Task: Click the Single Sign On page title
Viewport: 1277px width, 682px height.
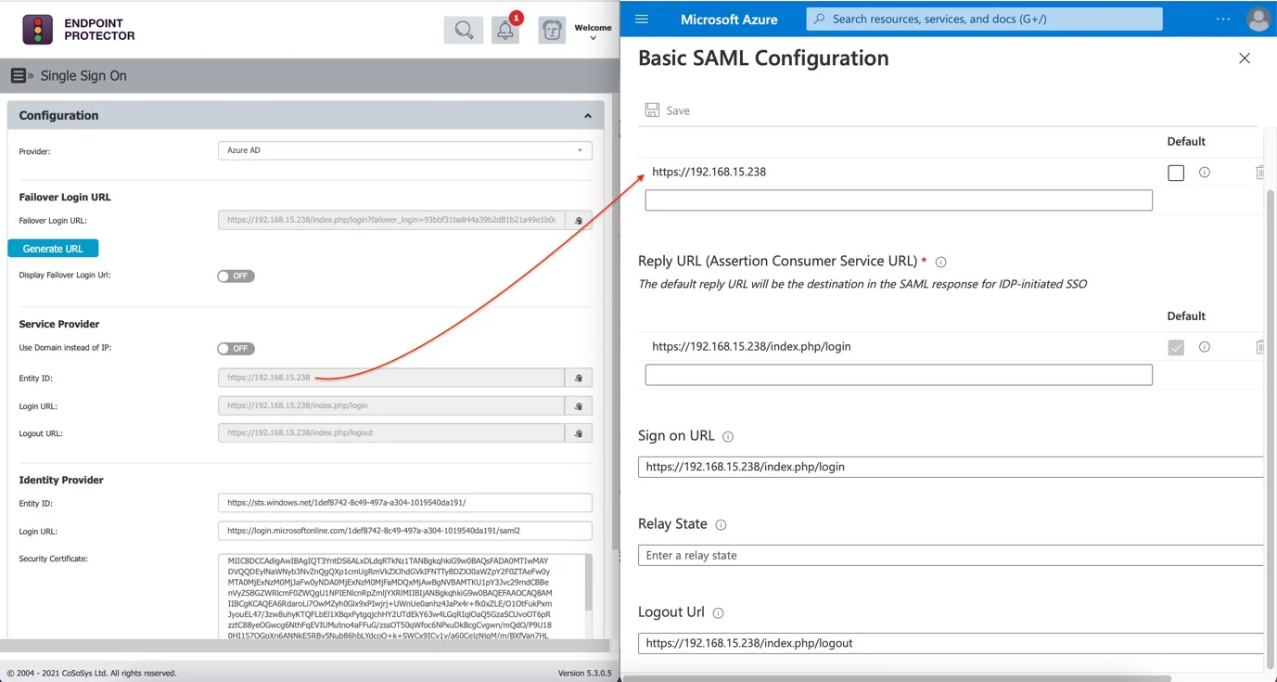Action: click(x=83, y=76)
